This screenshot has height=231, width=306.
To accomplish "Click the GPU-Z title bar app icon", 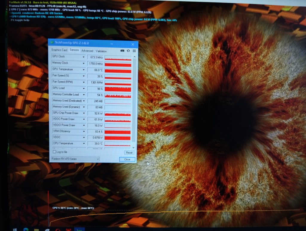I will [x=52, y=43].
